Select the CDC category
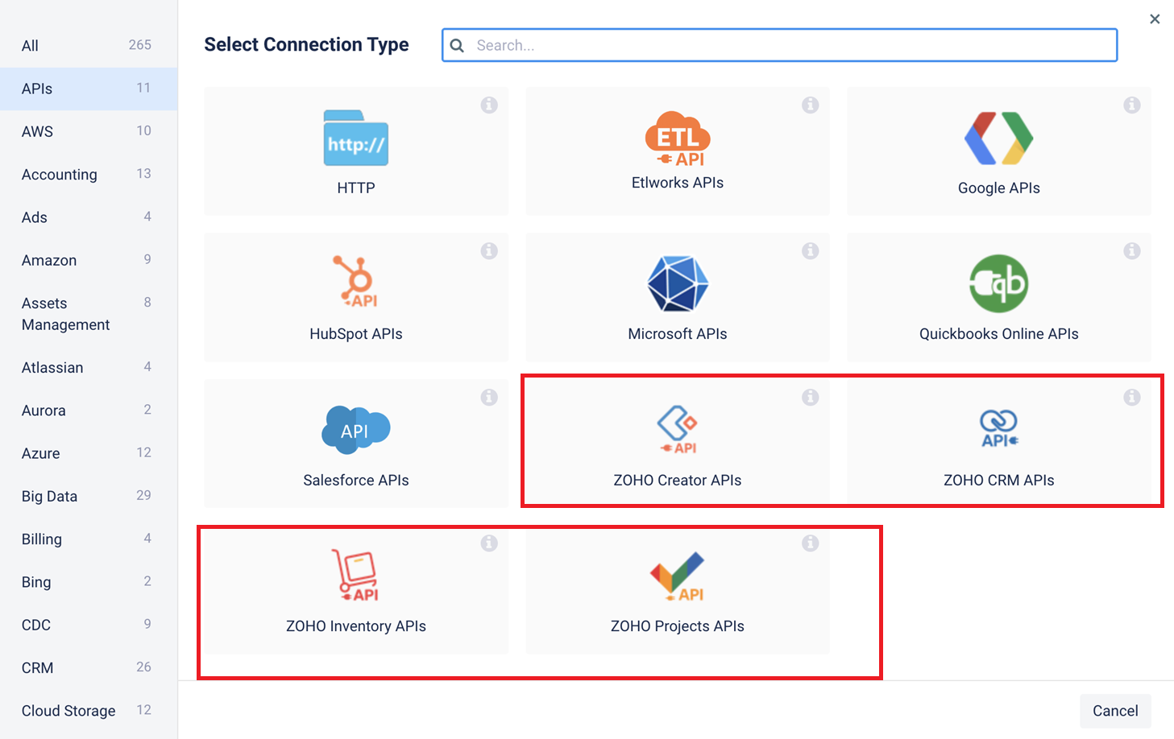The height and width of the screenshot is (739, 1174). click(x=89, y=625)
